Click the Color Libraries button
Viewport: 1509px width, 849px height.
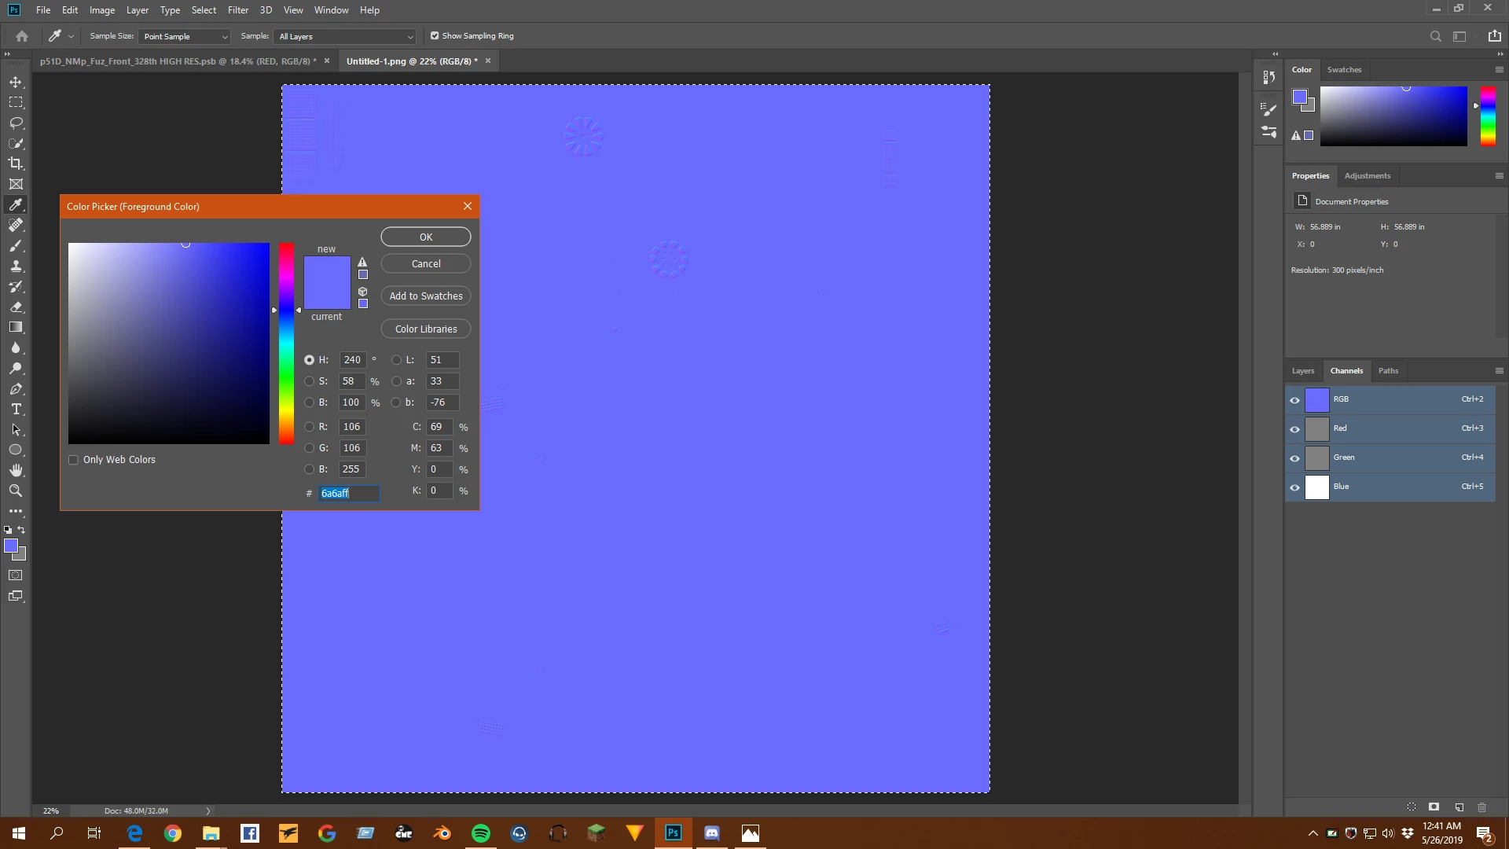pos(426,329)
